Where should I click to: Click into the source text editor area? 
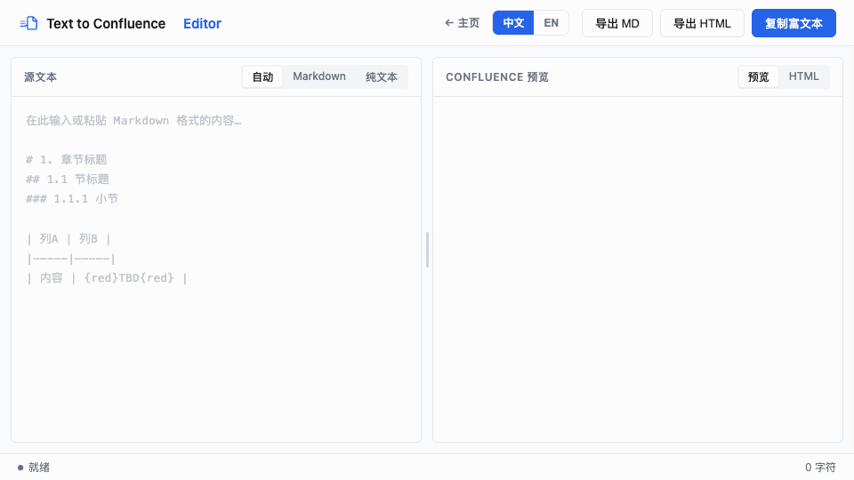click(216, 269)
